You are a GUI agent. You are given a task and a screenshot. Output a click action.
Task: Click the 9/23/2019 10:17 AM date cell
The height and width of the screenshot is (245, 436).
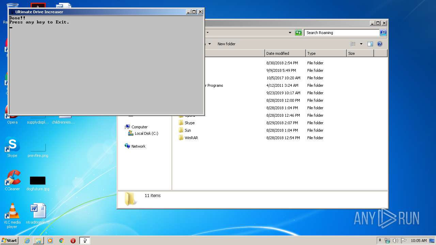283,93
